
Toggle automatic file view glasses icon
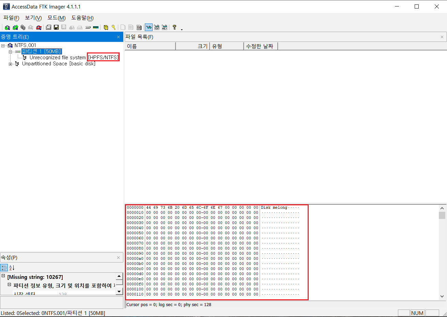[149, 27]
